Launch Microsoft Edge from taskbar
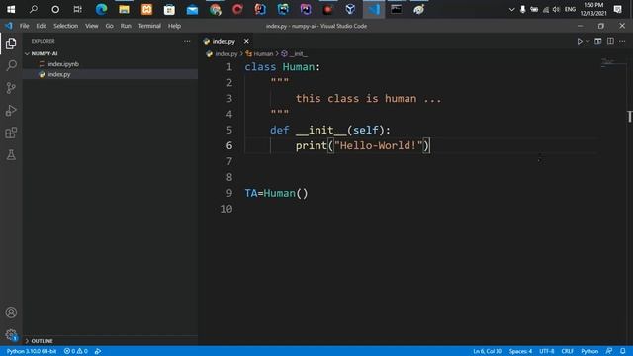Screen dimensions: 633x356 [101, 9]
